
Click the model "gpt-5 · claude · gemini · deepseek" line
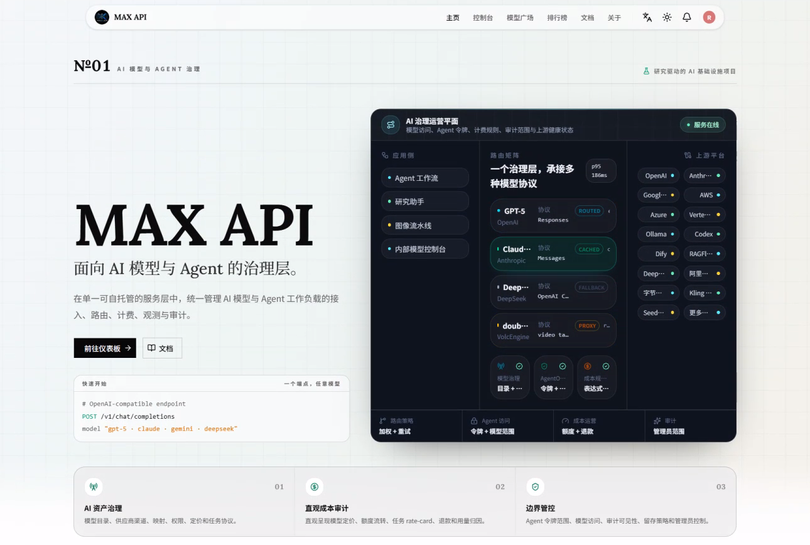[x=159, y=429]
